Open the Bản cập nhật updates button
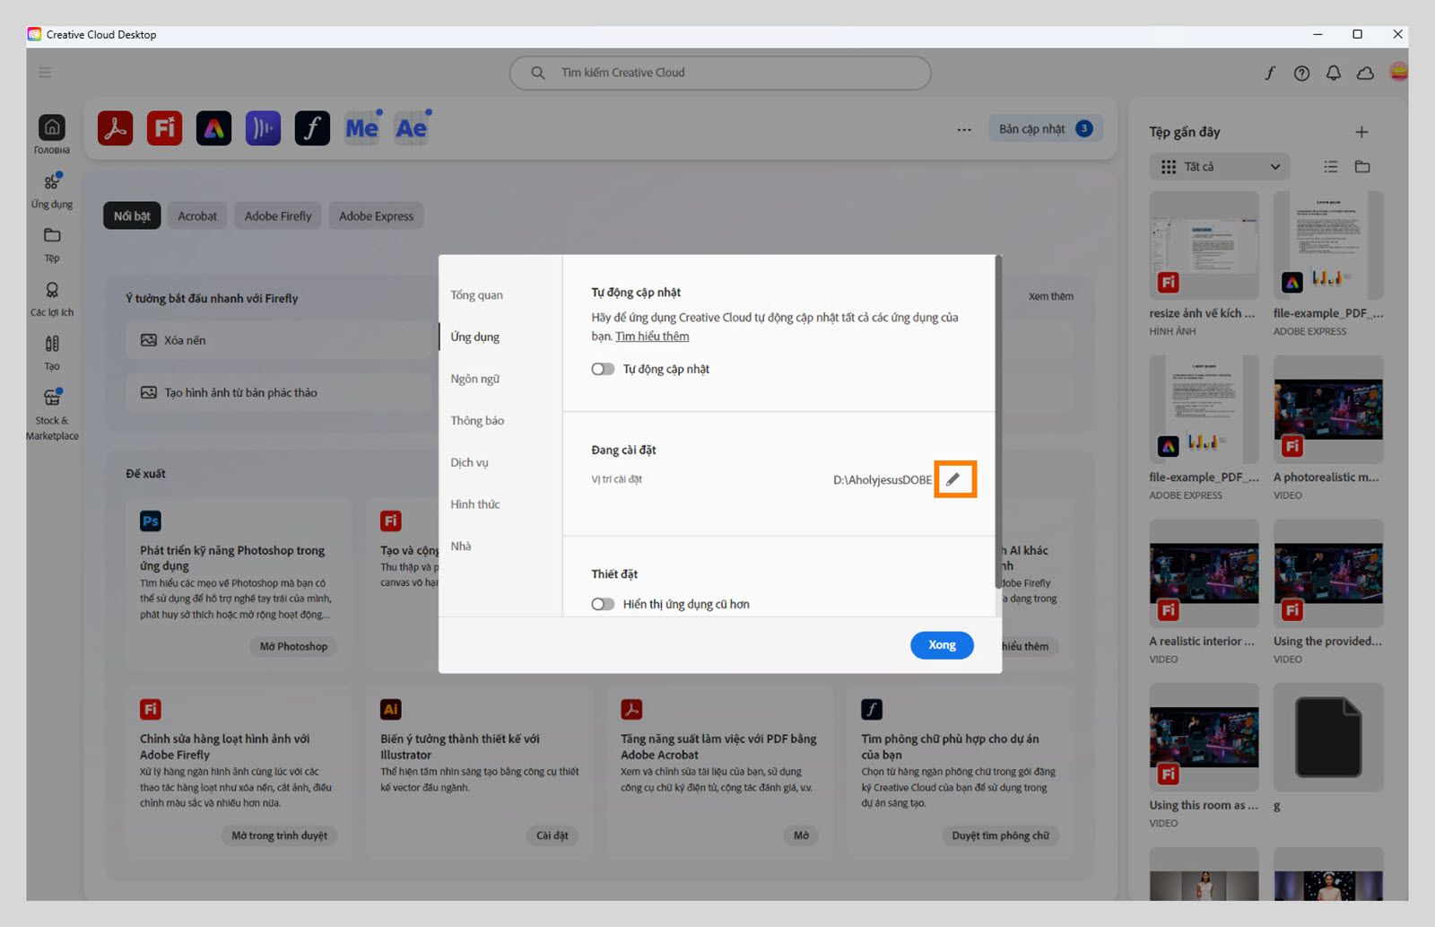 [1046, 129]
